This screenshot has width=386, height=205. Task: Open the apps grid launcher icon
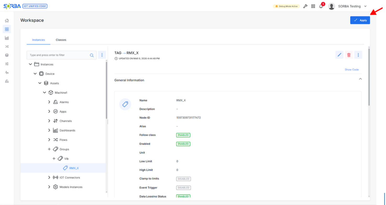(x=313, y=6)
